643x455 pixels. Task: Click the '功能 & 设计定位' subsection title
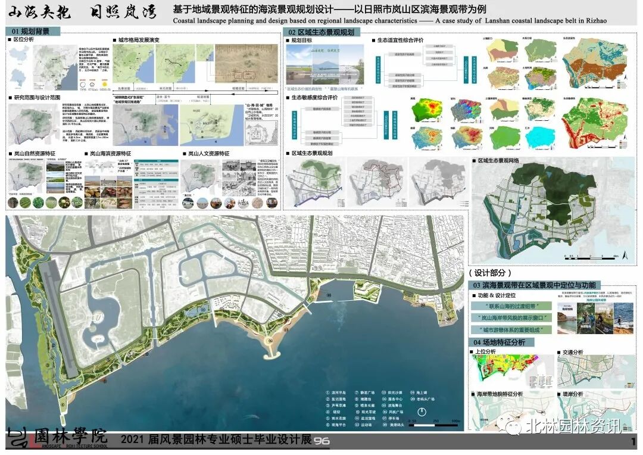point(497,295)
